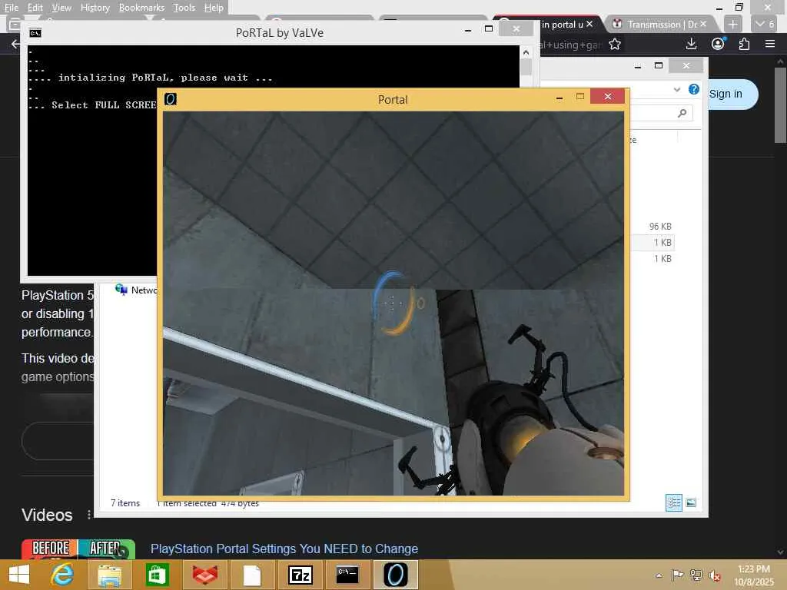The image size is (787, 590).
Task: Open the browser account icon
Action: pyautogui.click(x=719, y=44)
